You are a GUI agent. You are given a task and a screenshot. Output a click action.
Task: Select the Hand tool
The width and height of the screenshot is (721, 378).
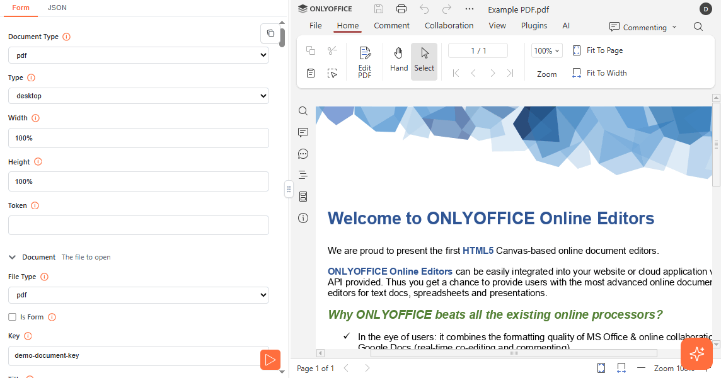coord(398,60)
